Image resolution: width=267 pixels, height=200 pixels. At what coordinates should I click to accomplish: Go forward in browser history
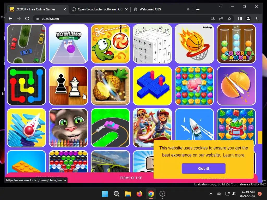click(x=19, y=18)
